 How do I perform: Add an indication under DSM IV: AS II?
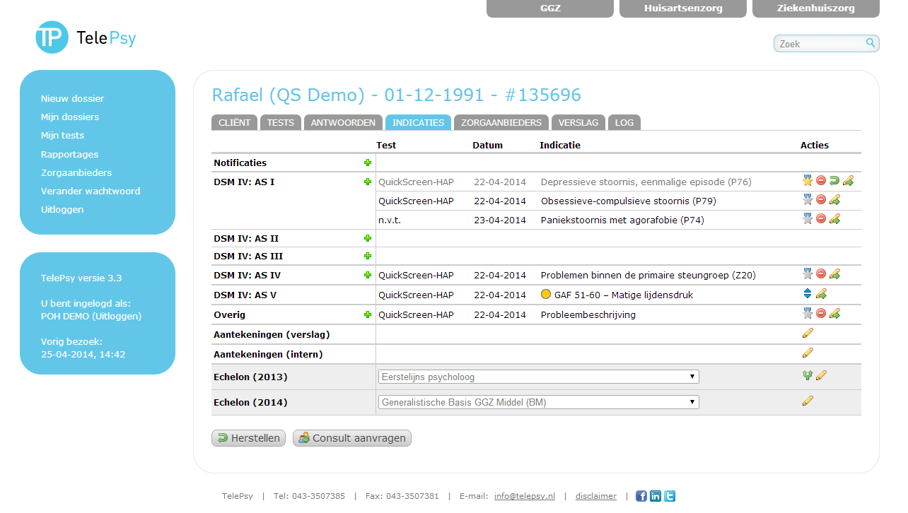368,238
